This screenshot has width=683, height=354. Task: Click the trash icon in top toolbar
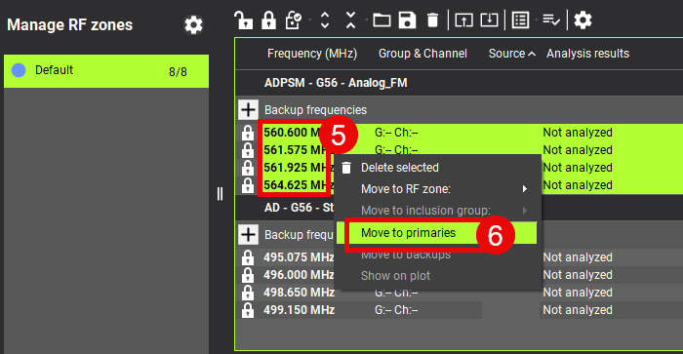(x=432, y=20)
